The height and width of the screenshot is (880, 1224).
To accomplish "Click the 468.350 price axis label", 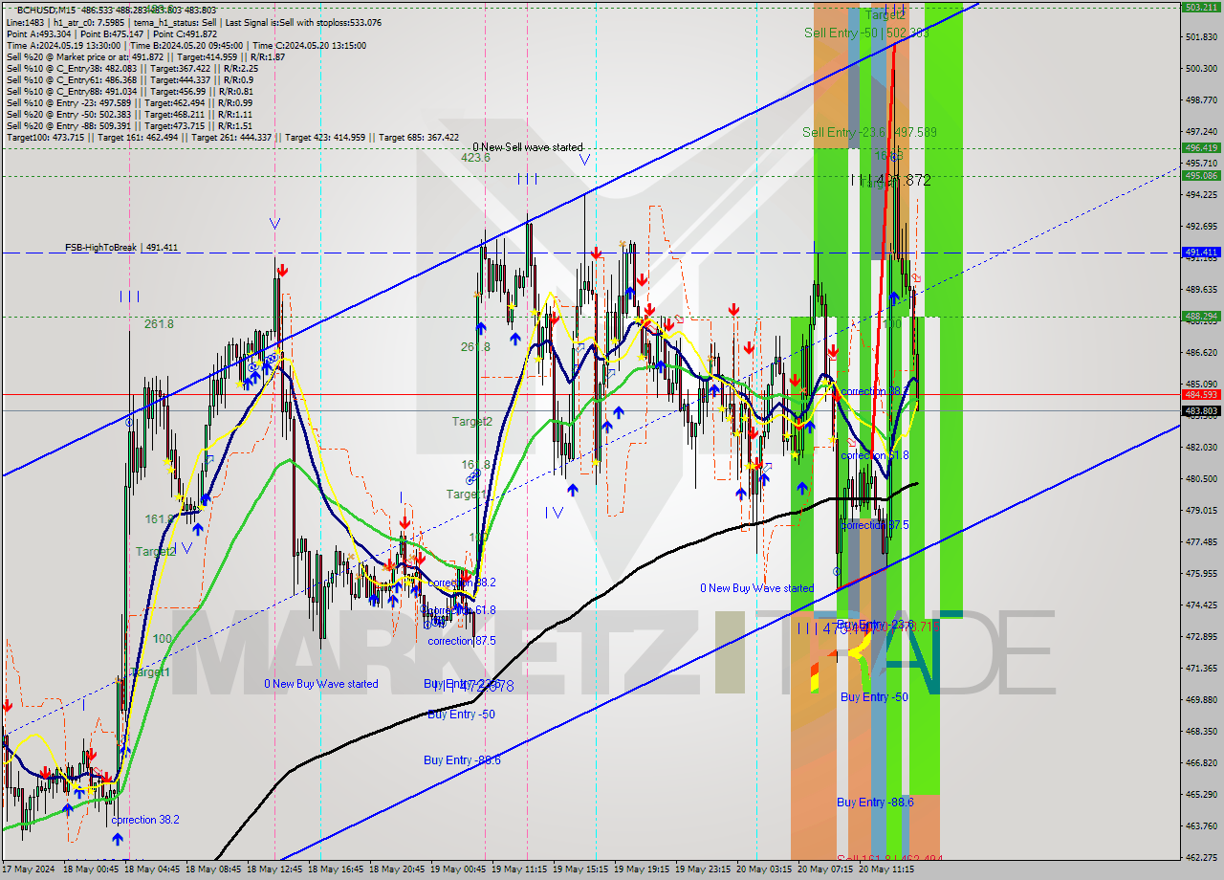I will click(1201, 732).
